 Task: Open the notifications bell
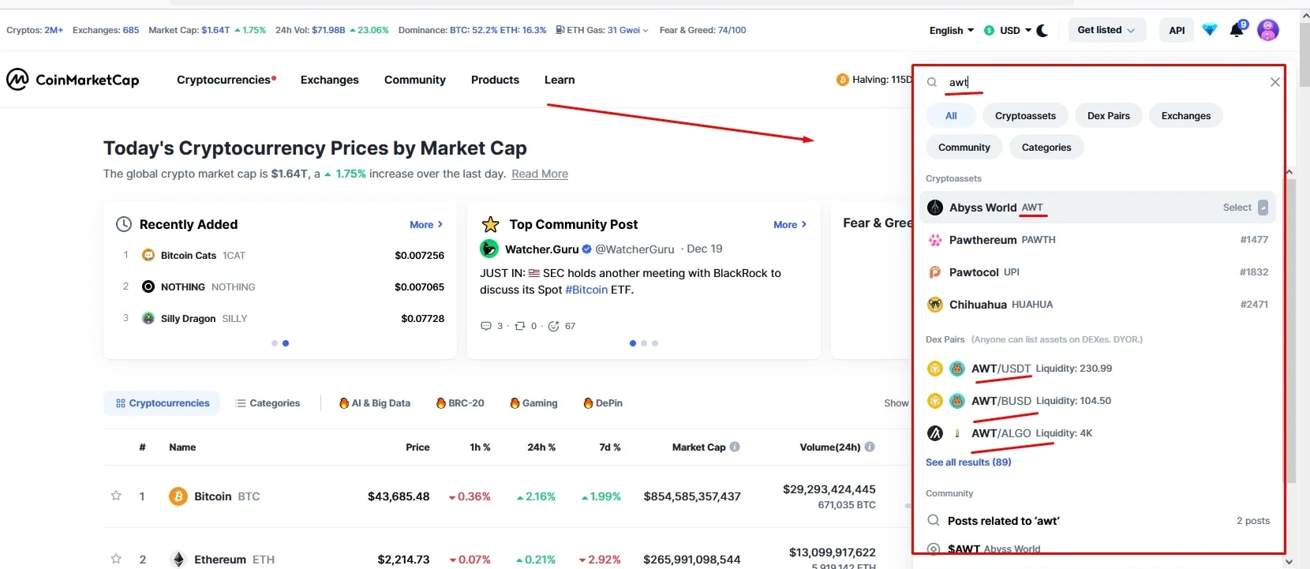[x=1237, y=31]
